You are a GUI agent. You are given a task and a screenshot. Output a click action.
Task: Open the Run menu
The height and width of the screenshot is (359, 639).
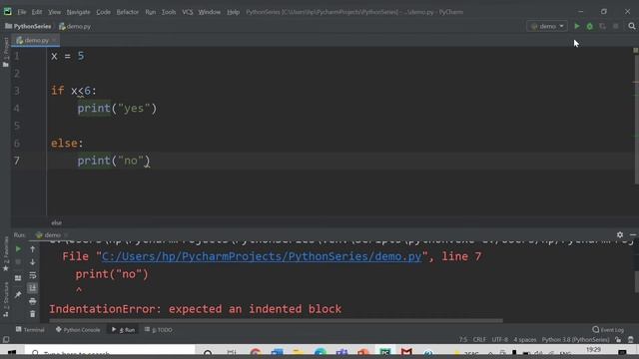click(150, 12)
